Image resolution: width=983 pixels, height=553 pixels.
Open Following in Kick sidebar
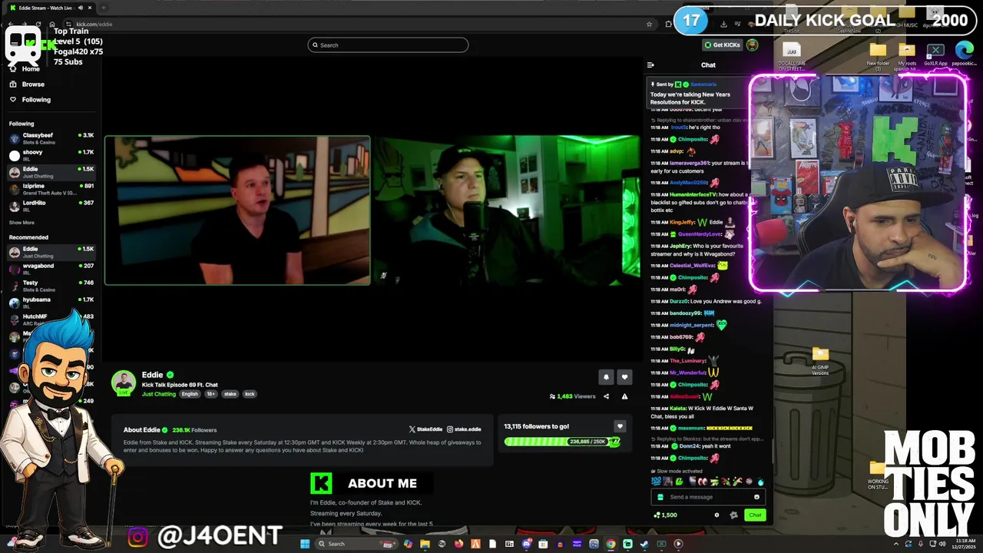36,100
